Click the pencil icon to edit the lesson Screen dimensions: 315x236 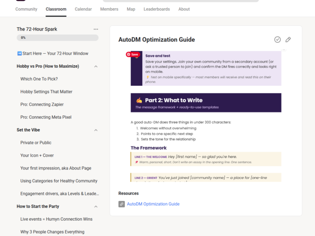click(x=288, y=39)
